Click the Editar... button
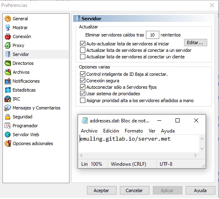Image resolution: width=219 pixels, height=199 pixels. [x=195, y=43]
